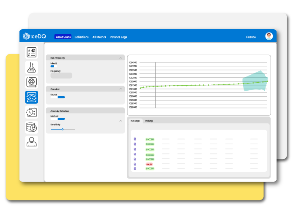The height and width of the screenshot is (211, 296).
Task: Collapse the Anomaly Detection section chevron
Action: (121, 121)
